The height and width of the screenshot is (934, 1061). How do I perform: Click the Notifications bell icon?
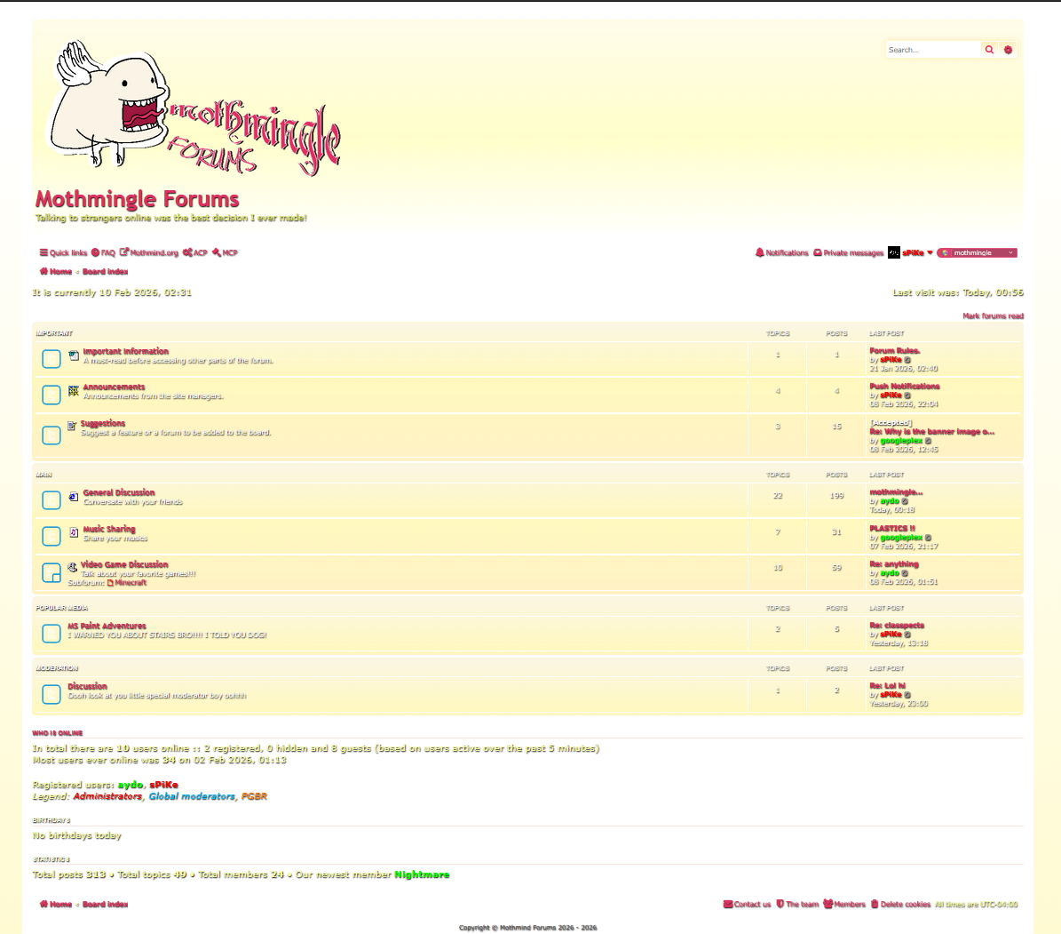point(760,253)
